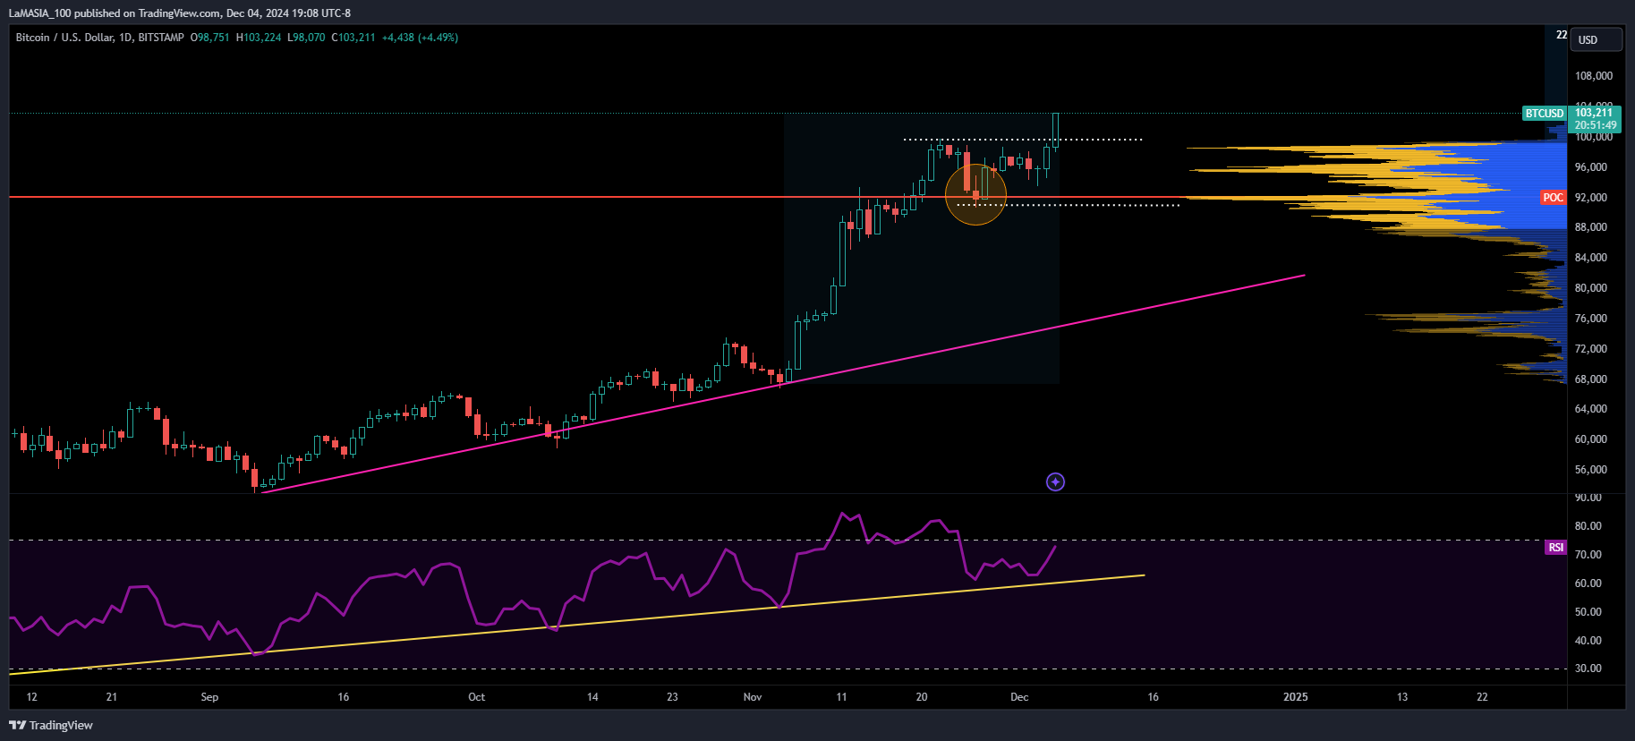Click the 13 date label after 2025
Image resolution: width=1635 pixels, height=741 pixels.
click(1402, 697)
